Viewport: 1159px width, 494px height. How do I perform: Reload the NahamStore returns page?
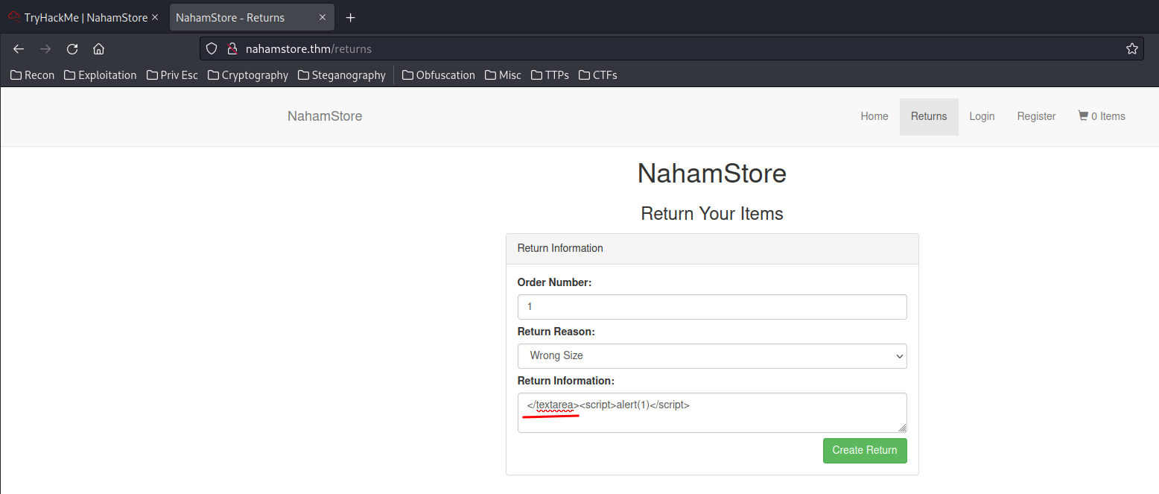pyautogui.click(x=72, y=49)
